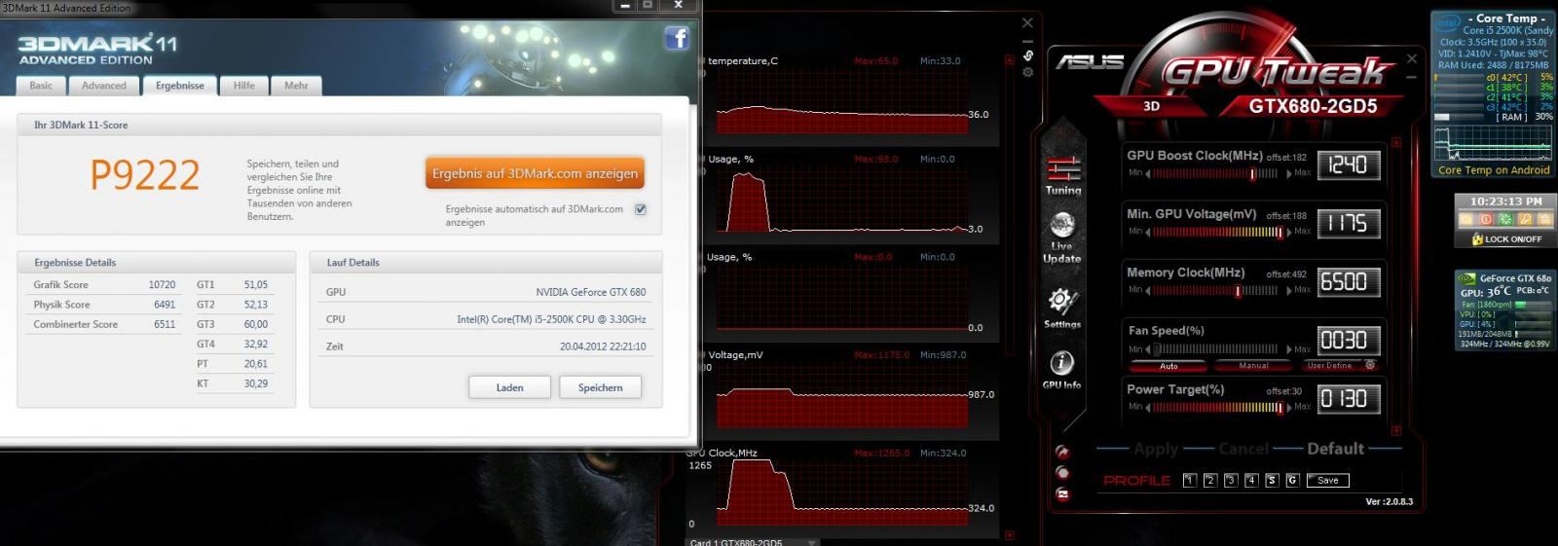1558x546 pixels.
Task: Set fan speed mode to Auto
Action: click(1168, 366)
